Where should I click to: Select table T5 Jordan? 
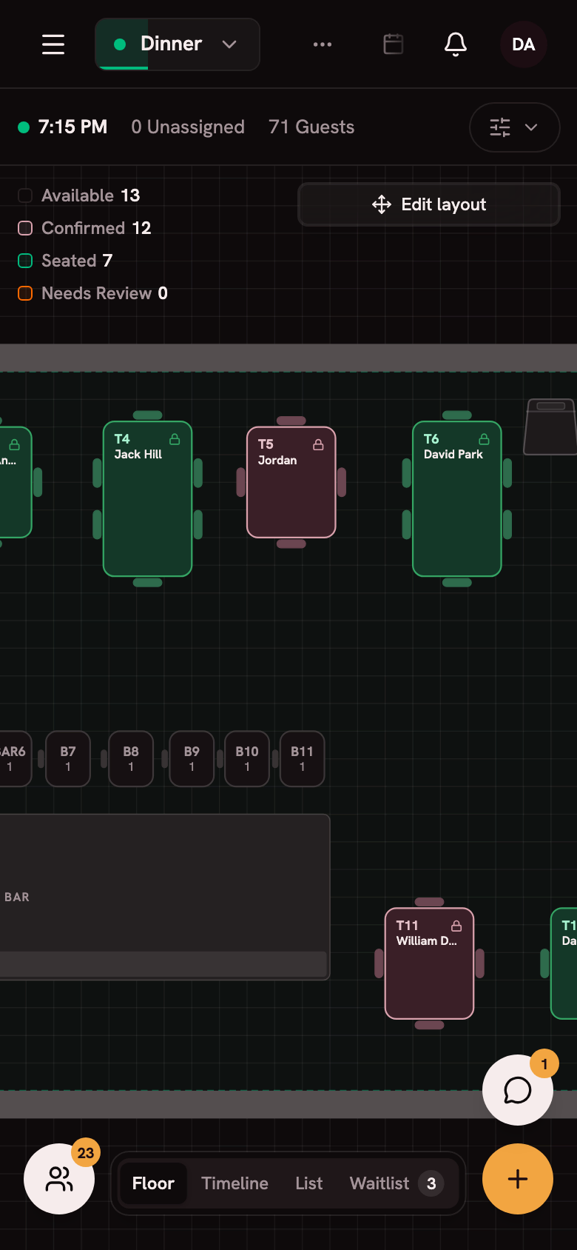click(291, 482)
